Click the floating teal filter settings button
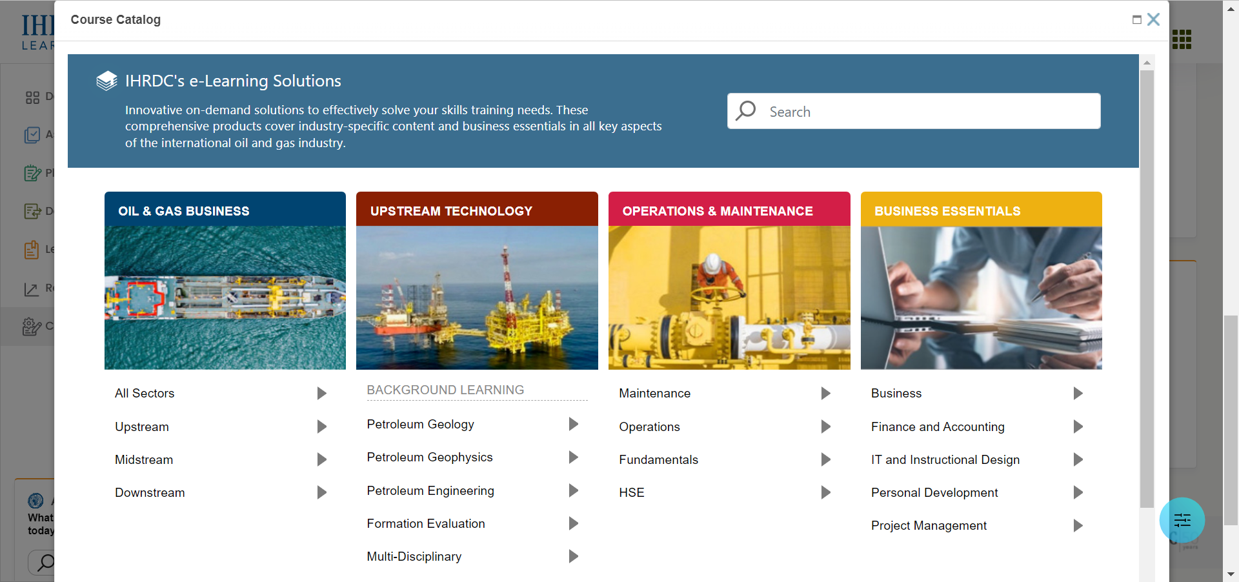This screenshot has height=582, width=1239. coord(1182,520)
